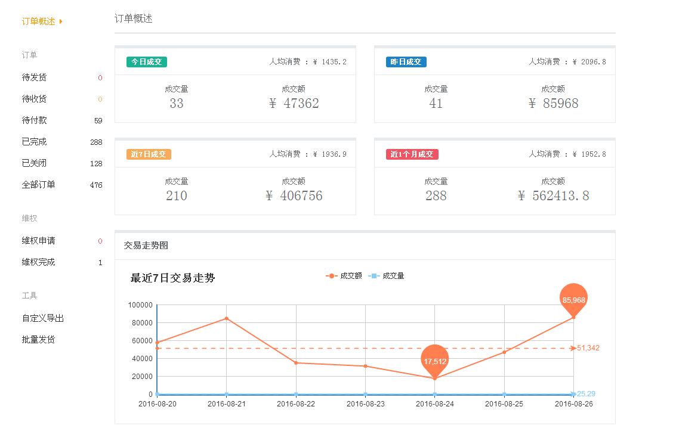
Task: Click the orange 近7日成交 badge icon
Action: click(x=149, y=154)
